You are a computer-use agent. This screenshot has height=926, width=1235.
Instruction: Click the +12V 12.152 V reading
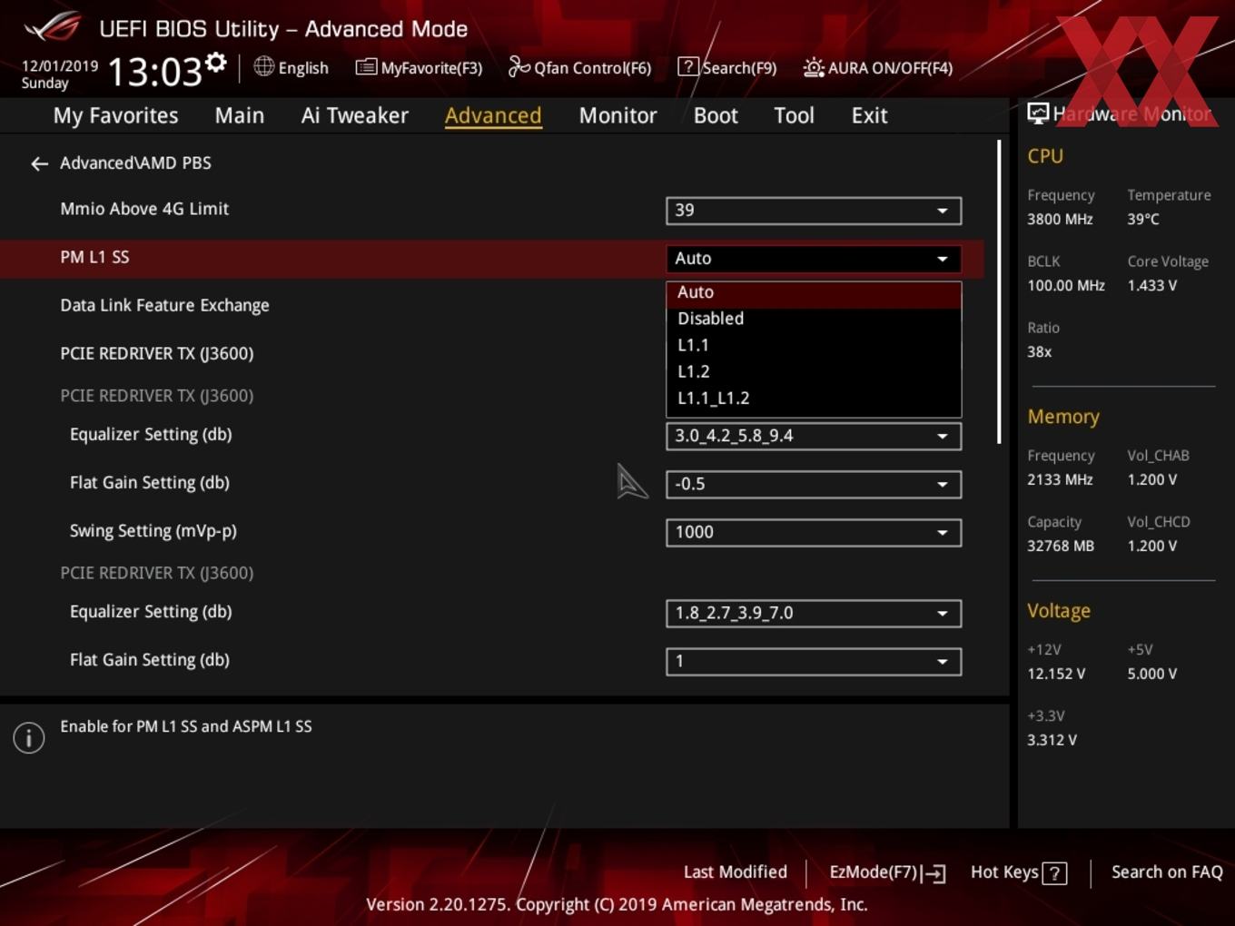pyautogui.click(x=1056, y=674)
